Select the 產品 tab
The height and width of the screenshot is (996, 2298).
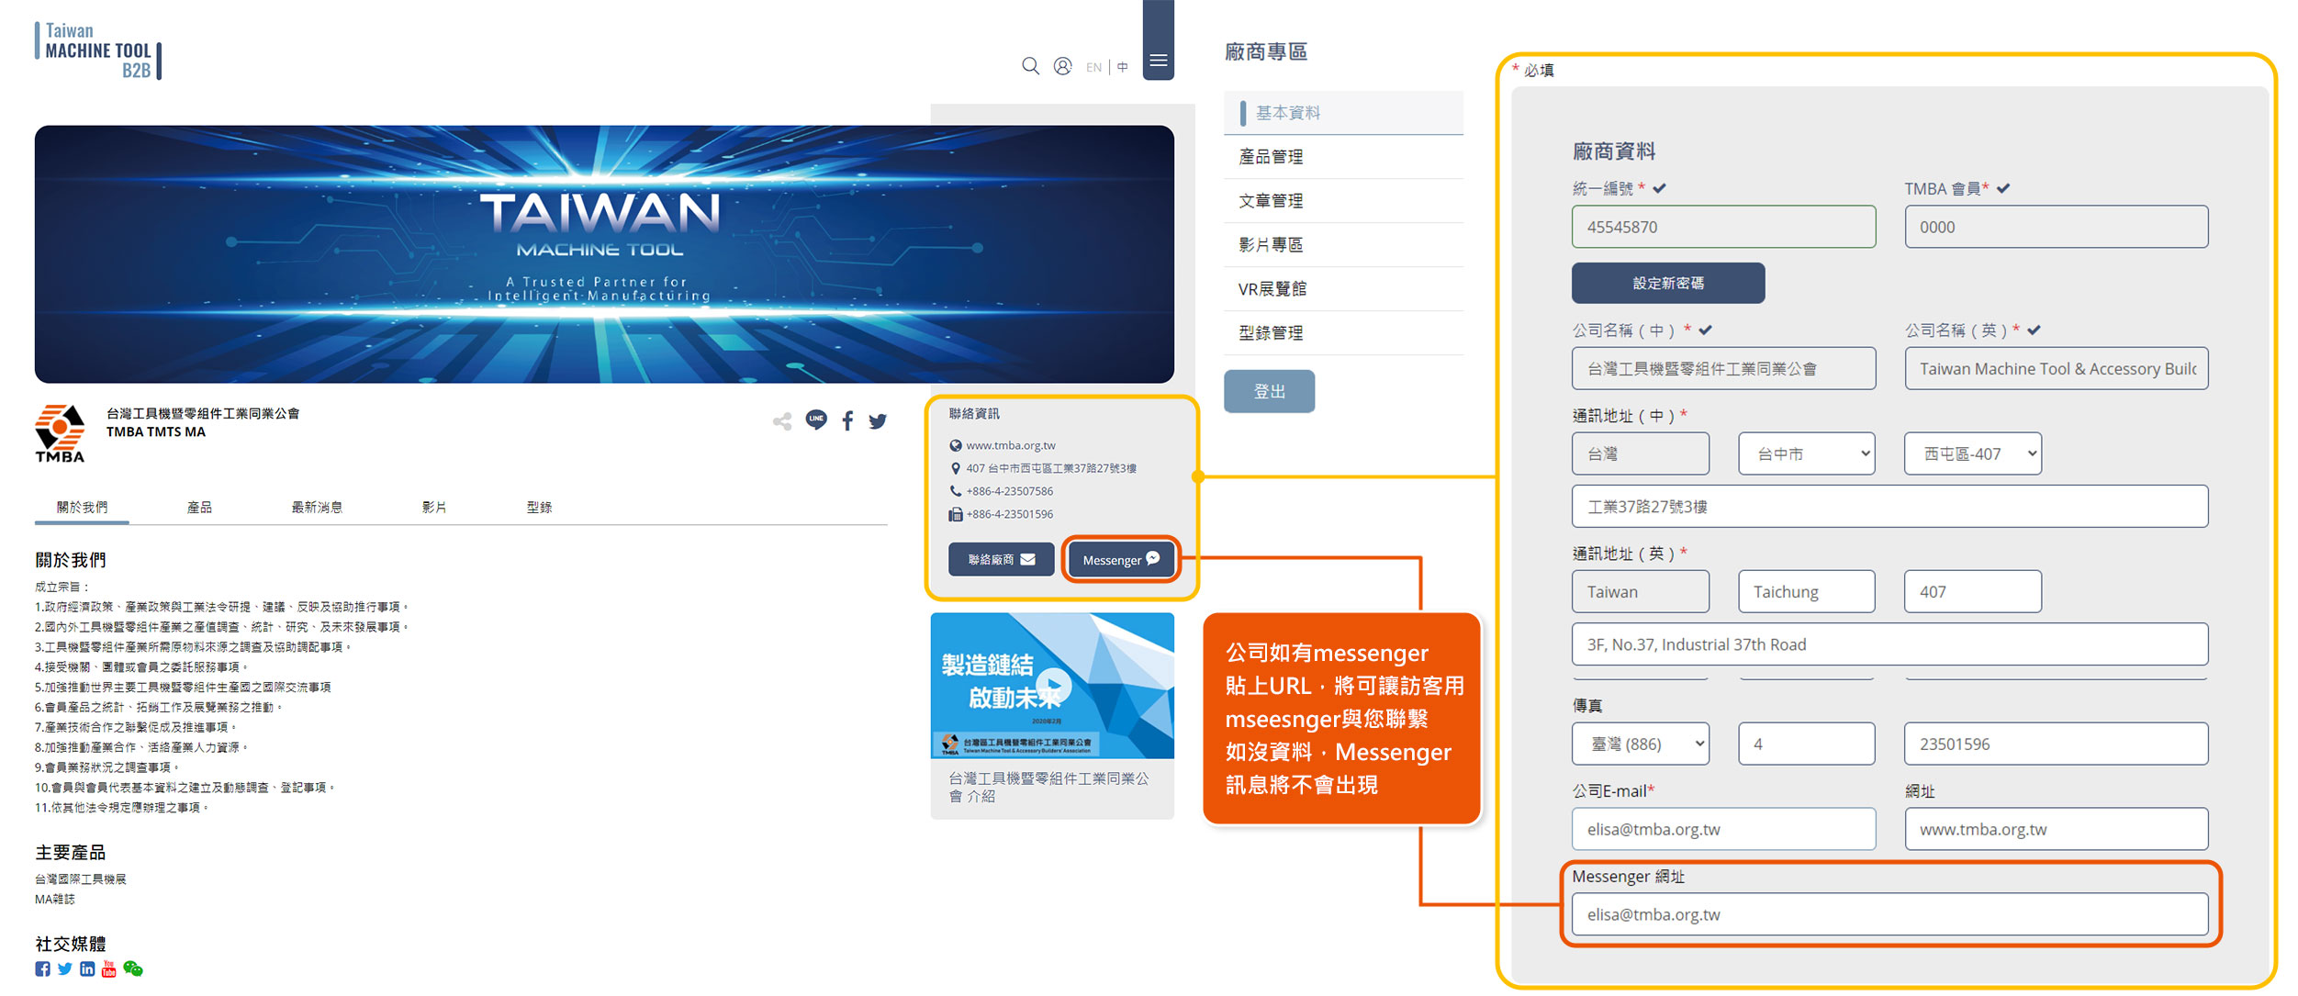(x=199, y=507)
